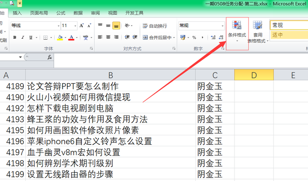Screen dimensions: 308x181
Task: Select cell containing 4197
Action: [x=13, y=152]
